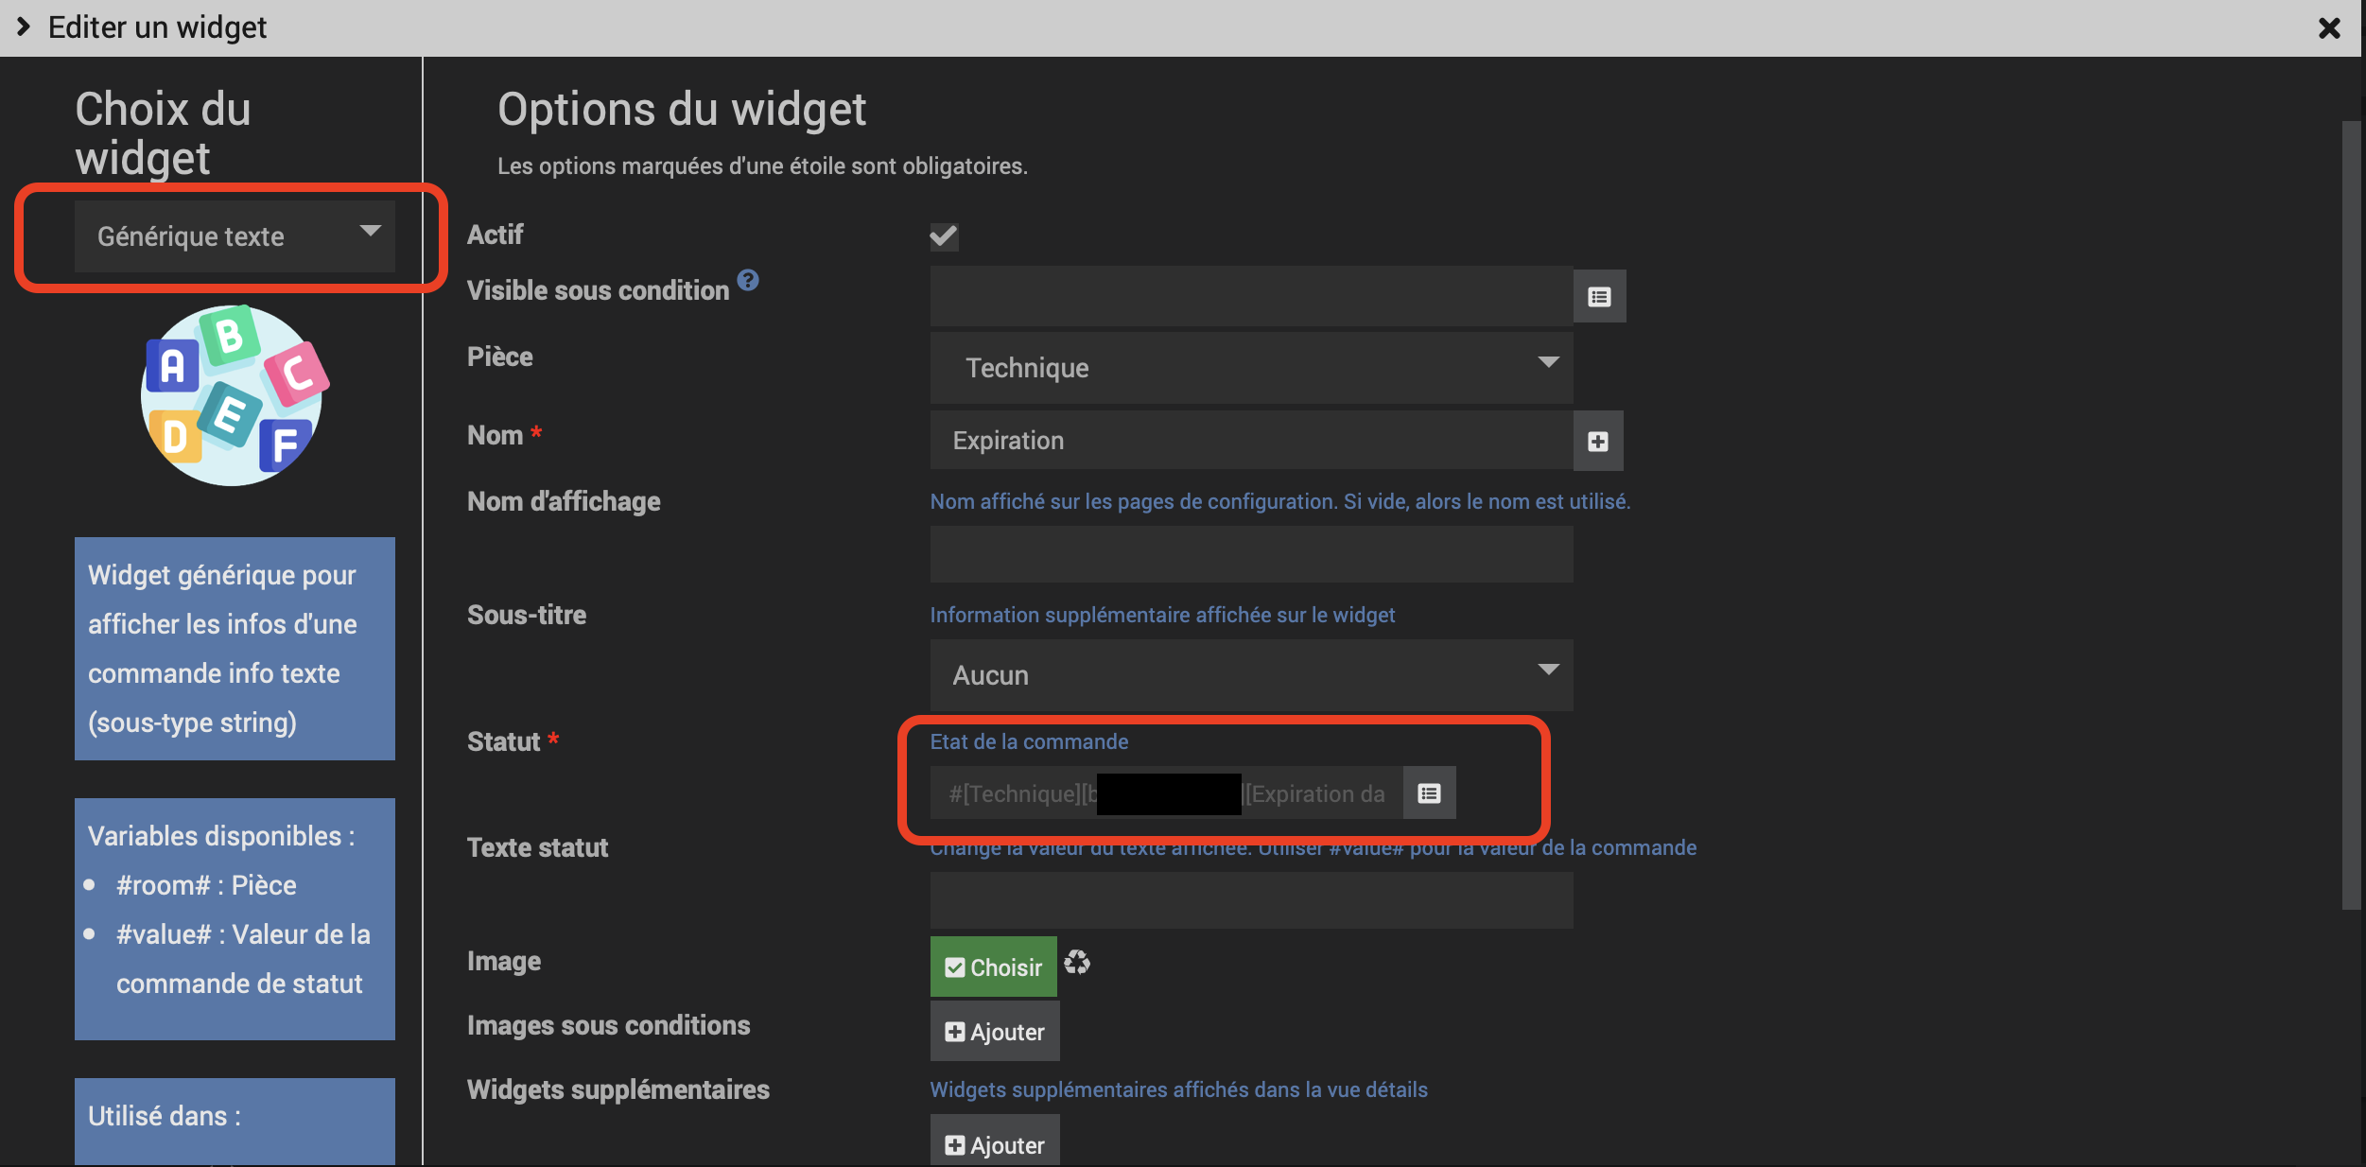Click the Nom d'affichage input field
The image size is (2366, 1167).
tap(1250, 554)
